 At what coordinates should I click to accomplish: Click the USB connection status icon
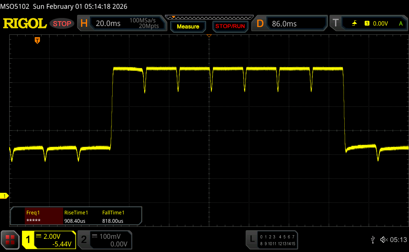coord(373,239)
